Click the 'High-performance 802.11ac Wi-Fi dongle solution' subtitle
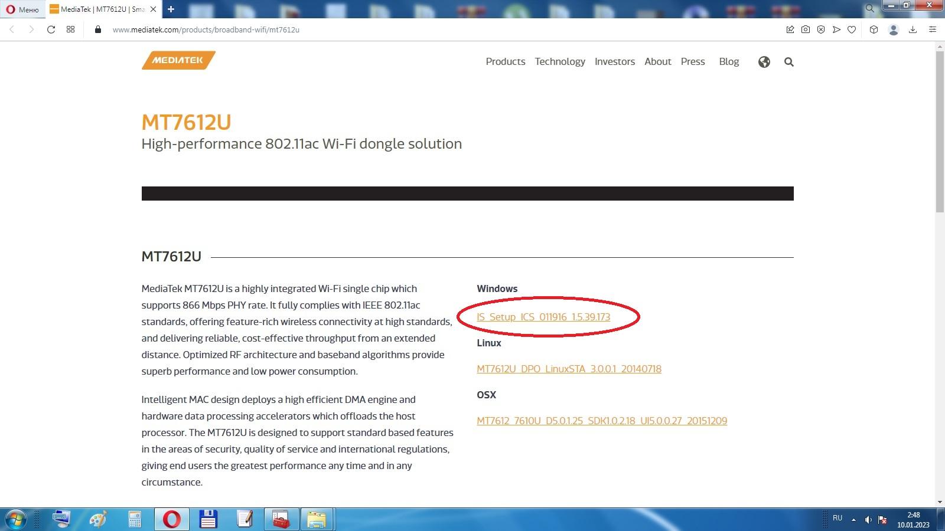The width and height of the screenshot is (945, 531). pyautogui.click(x=301, y=144)
